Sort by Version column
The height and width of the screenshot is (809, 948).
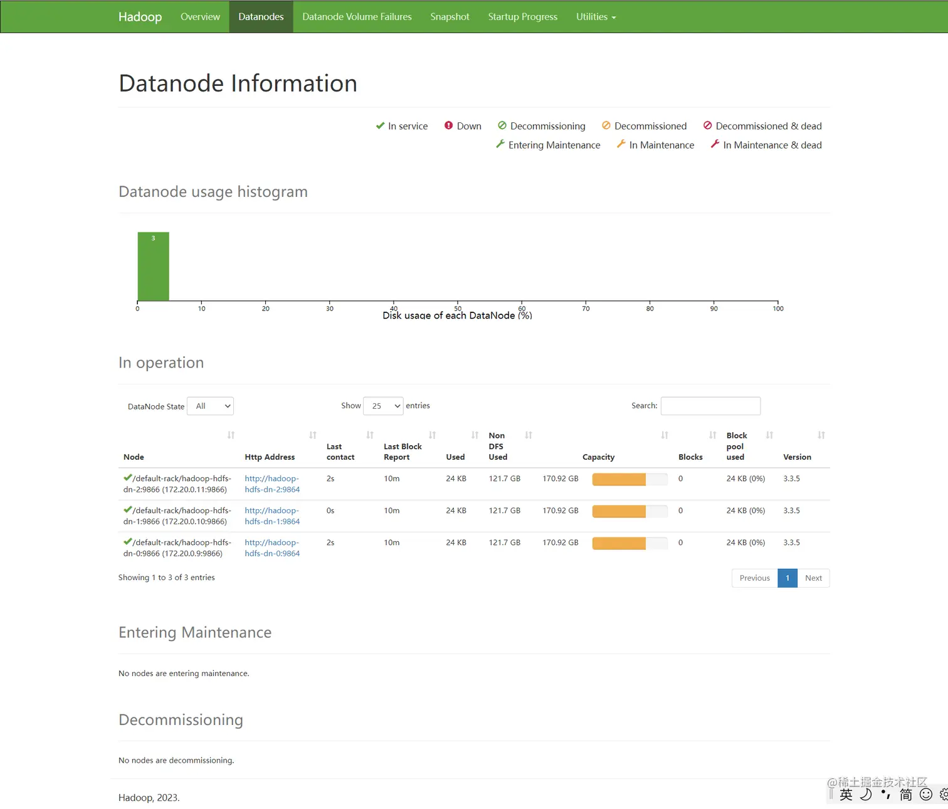click(804, 447)
